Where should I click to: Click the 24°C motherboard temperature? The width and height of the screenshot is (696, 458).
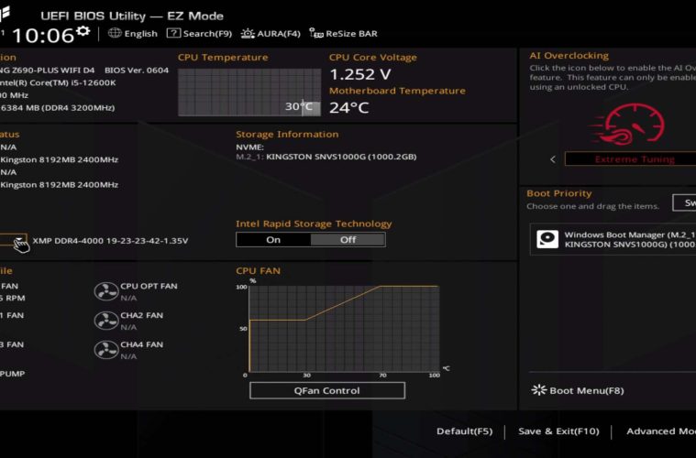point(348,107)
